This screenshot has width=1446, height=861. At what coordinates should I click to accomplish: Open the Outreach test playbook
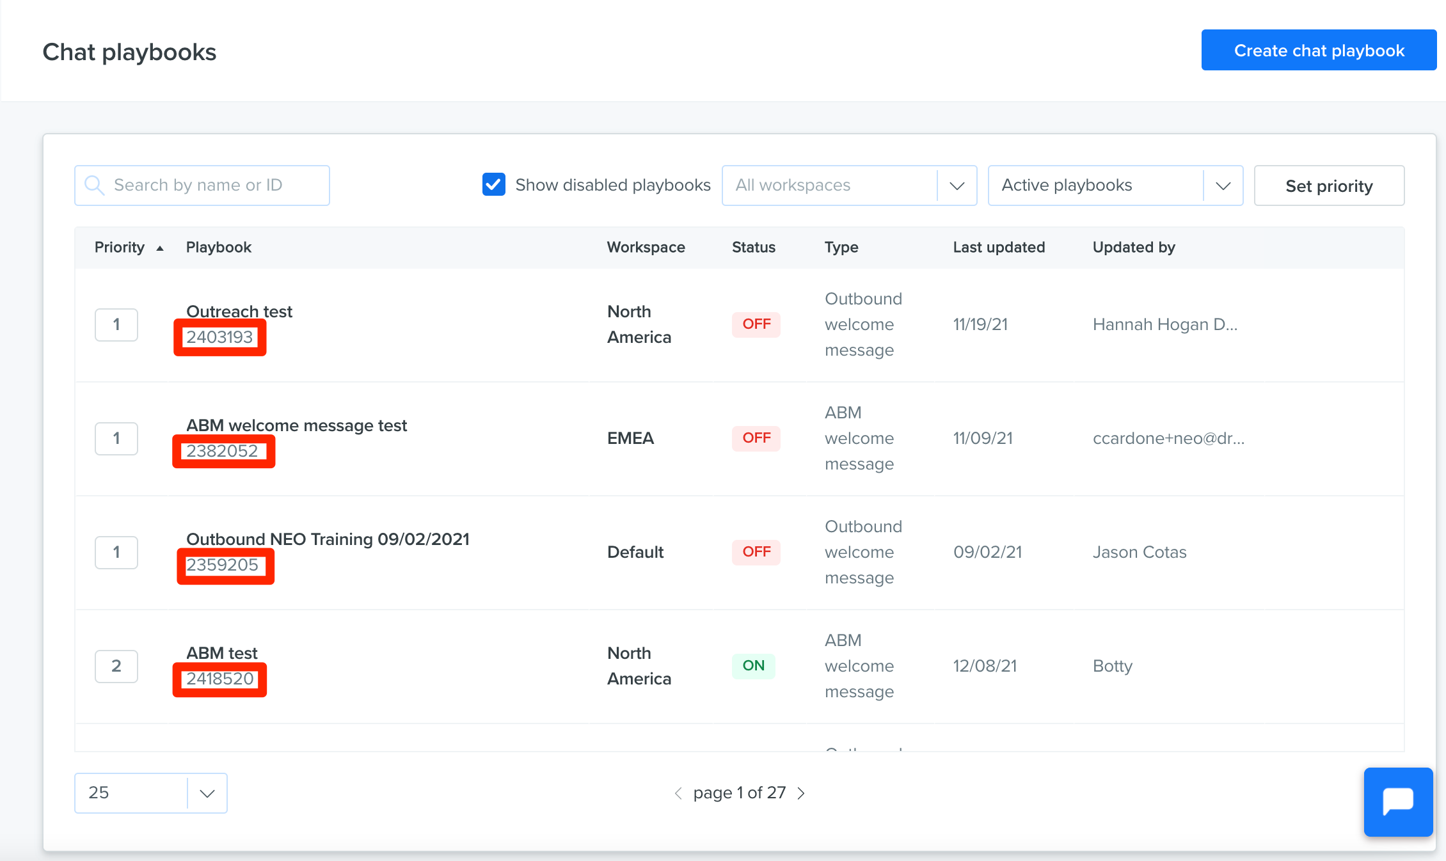(x=239, y=312)
